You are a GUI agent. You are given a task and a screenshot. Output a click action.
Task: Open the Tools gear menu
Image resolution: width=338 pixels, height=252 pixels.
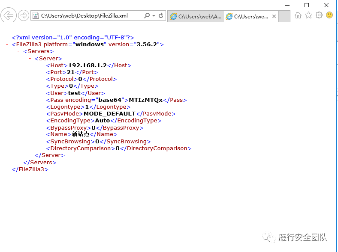pos(319,15)
